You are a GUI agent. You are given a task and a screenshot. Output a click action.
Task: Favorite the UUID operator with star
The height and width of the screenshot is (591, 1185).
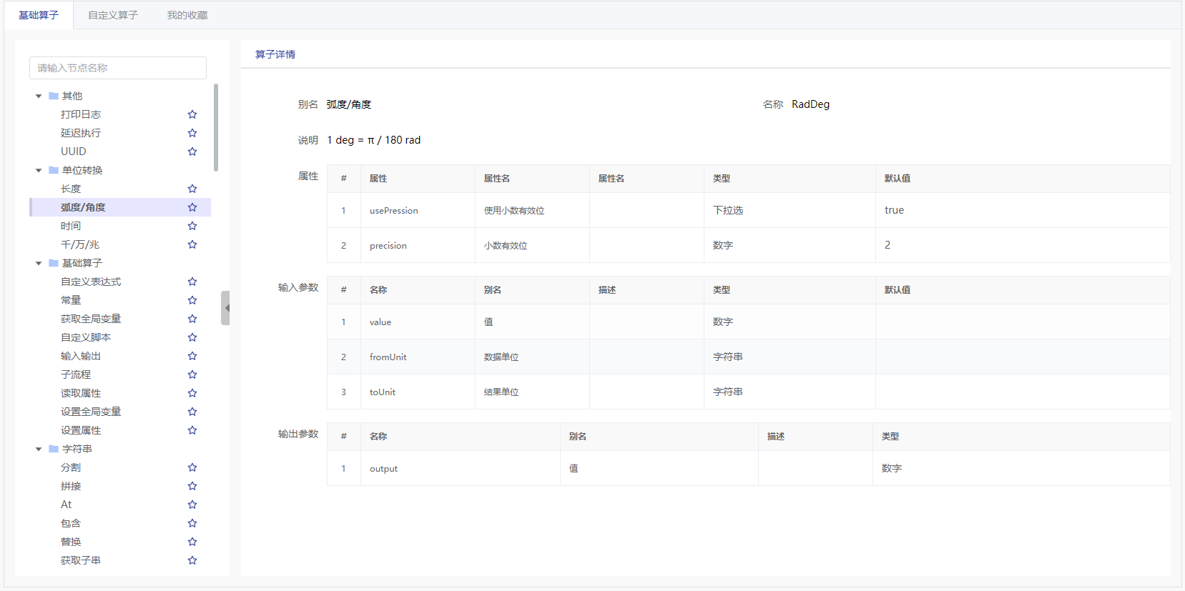coord(192,152)
